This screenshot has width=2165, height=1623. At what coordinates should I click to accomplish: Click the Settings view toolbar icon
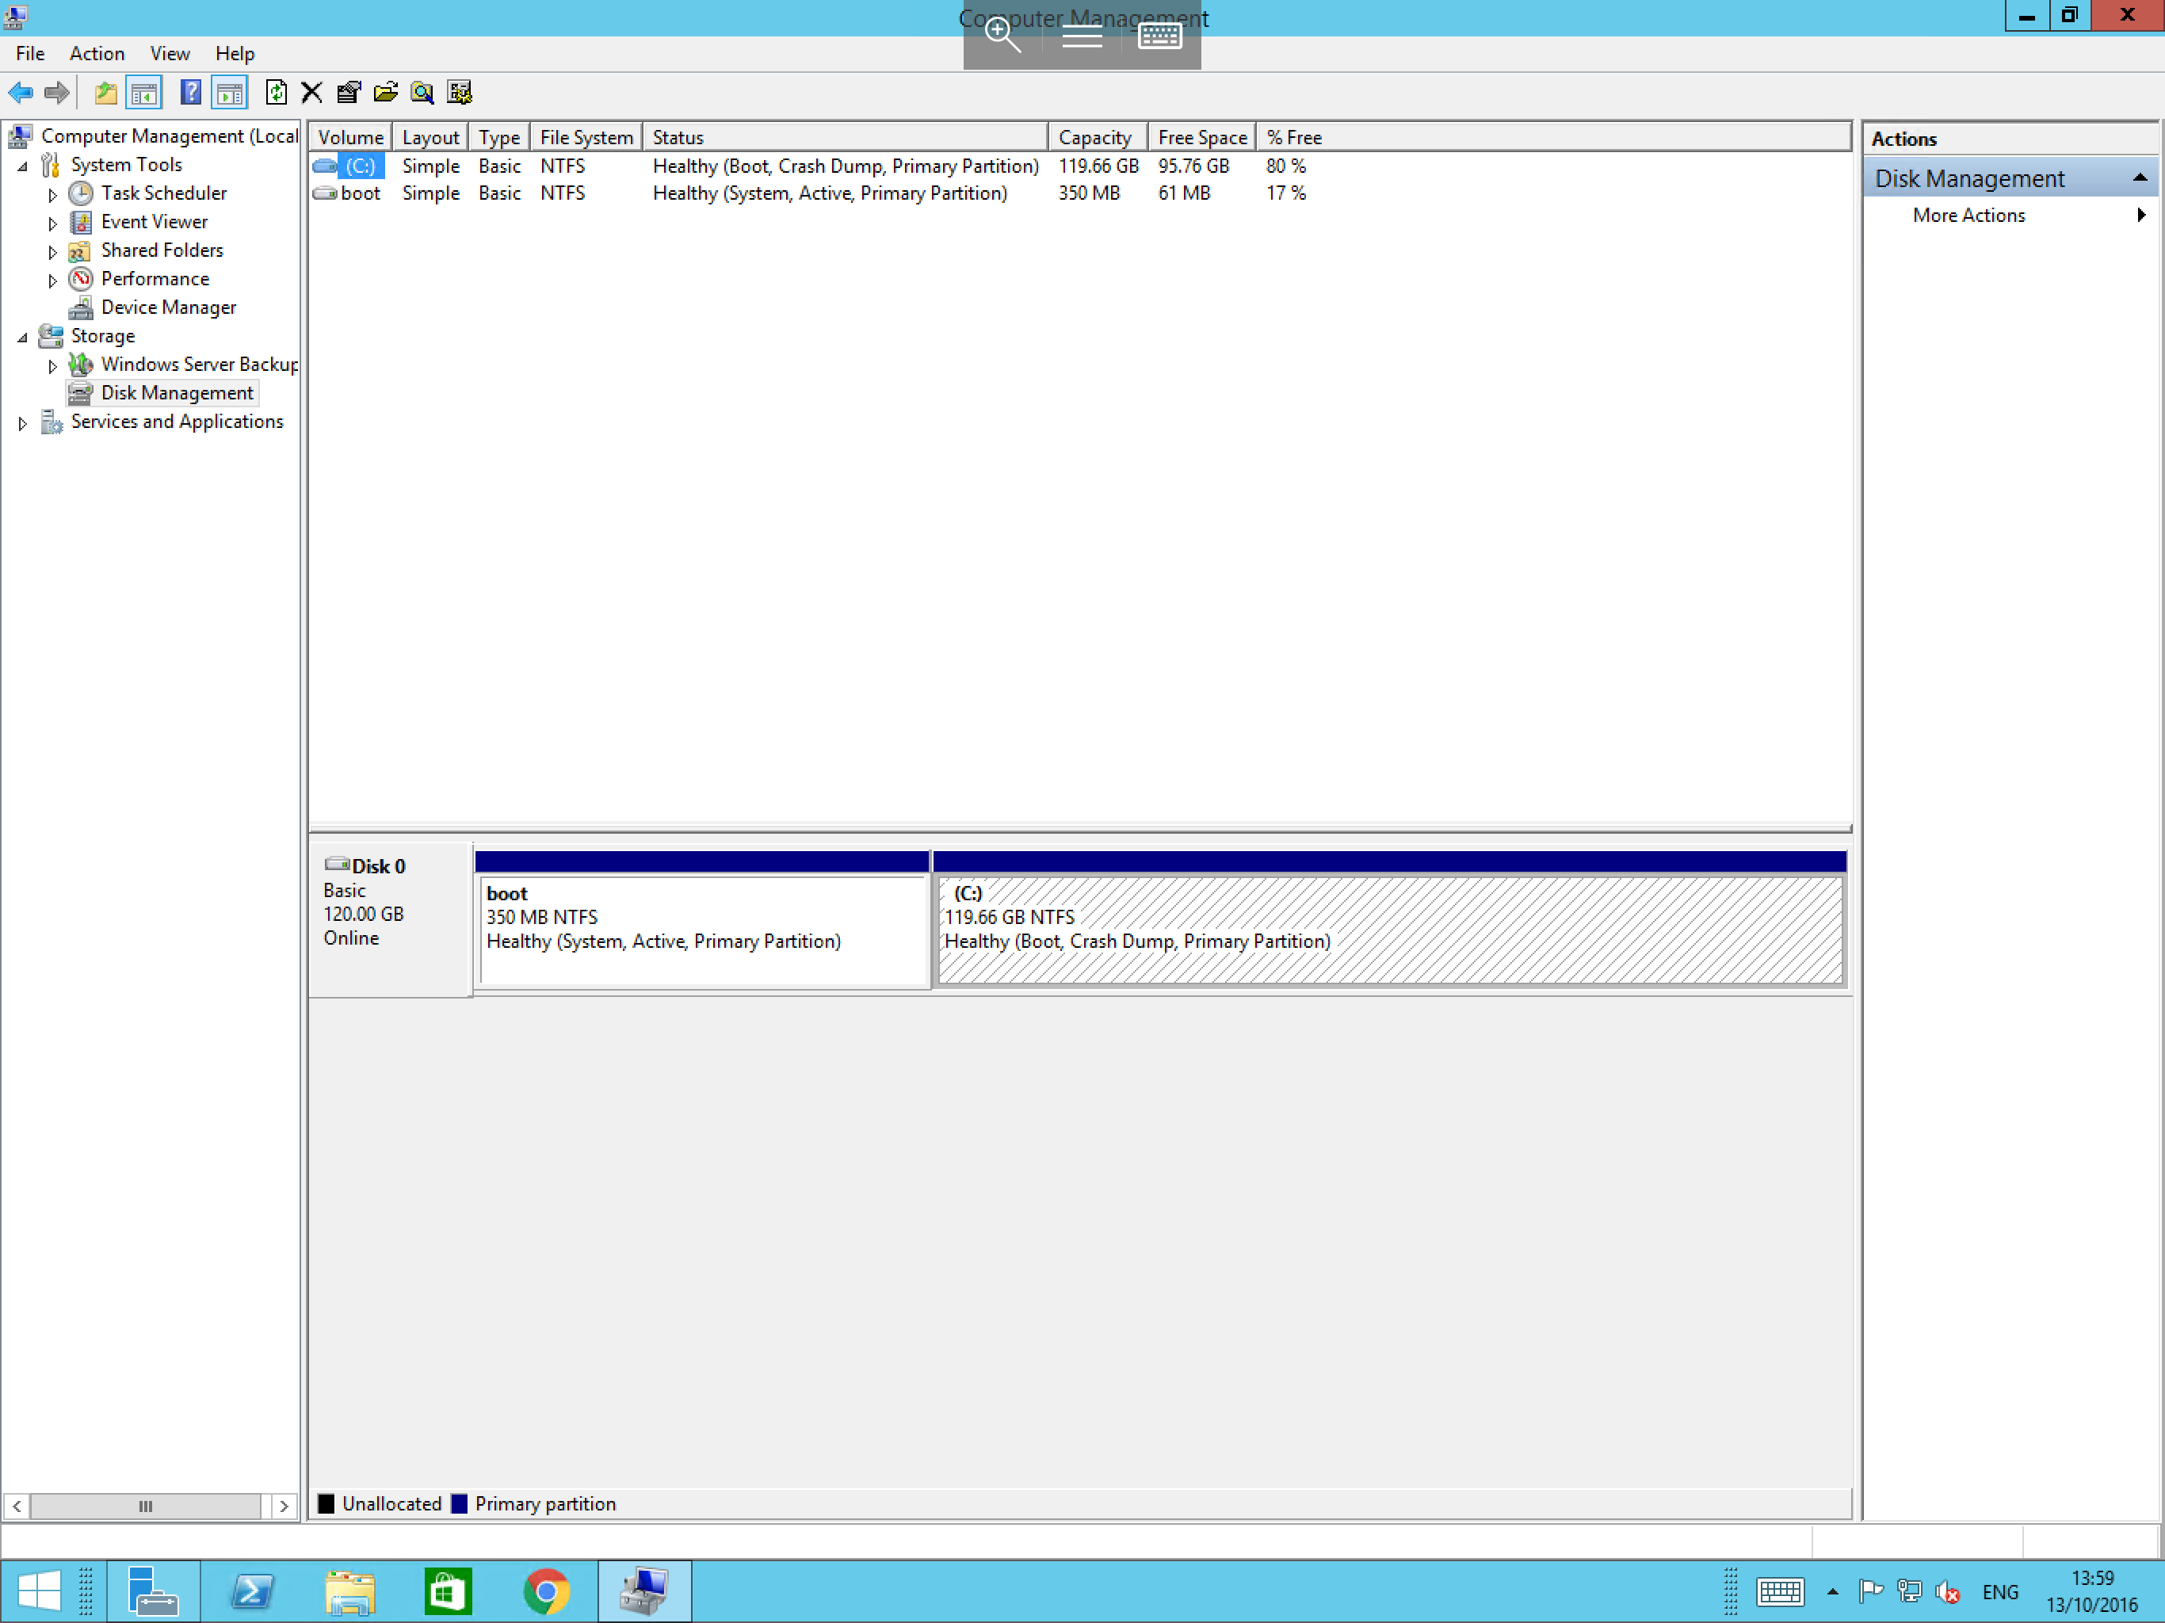point(459,93)
